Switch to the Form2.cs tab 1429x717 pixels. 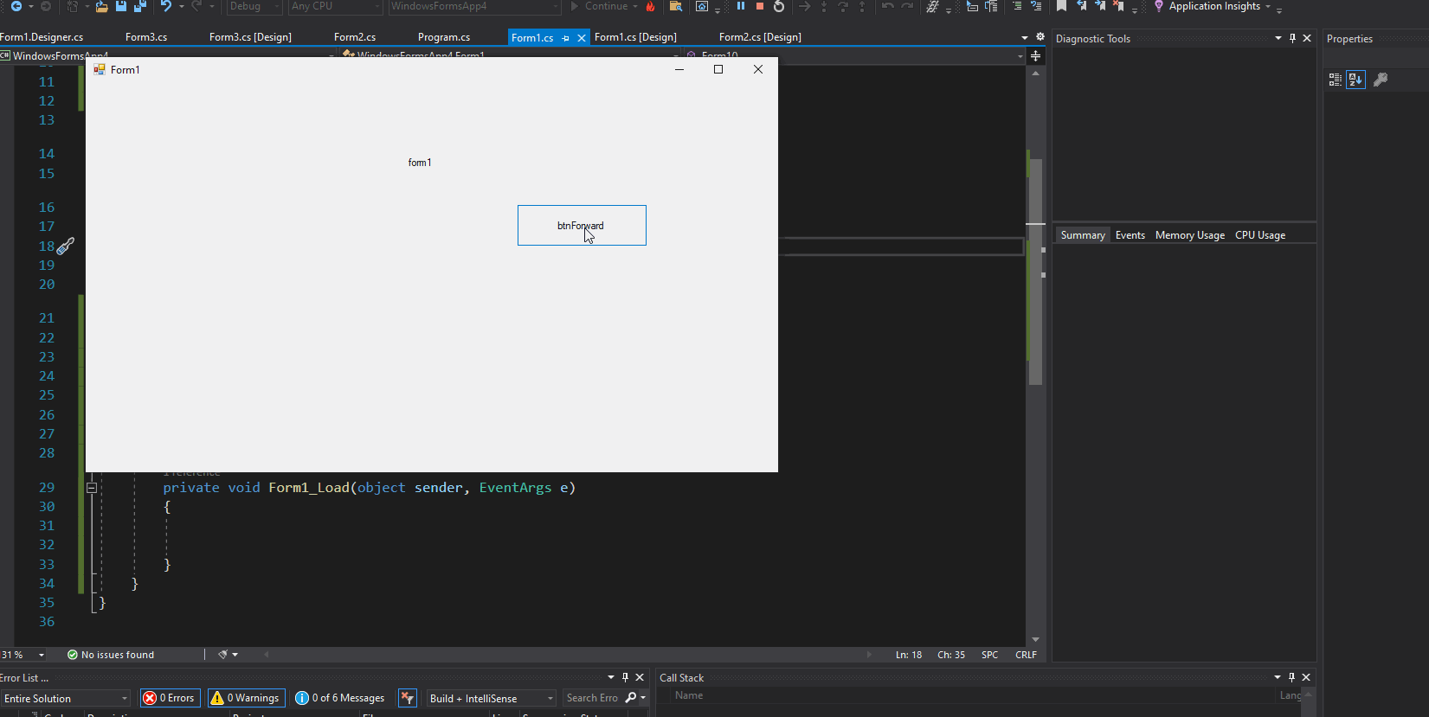[x=355, y=37]
